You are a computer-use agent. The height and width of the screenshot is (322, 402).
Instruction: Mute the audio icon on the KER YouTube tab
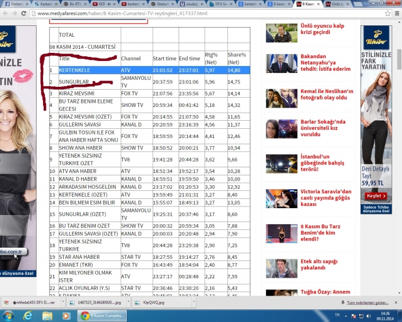pos(109,4)
